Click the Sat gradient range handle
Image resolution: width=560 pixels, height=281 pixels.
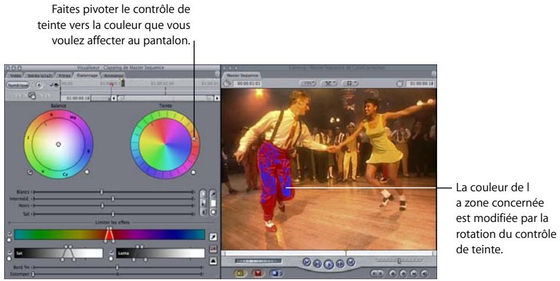pos(68,253)
